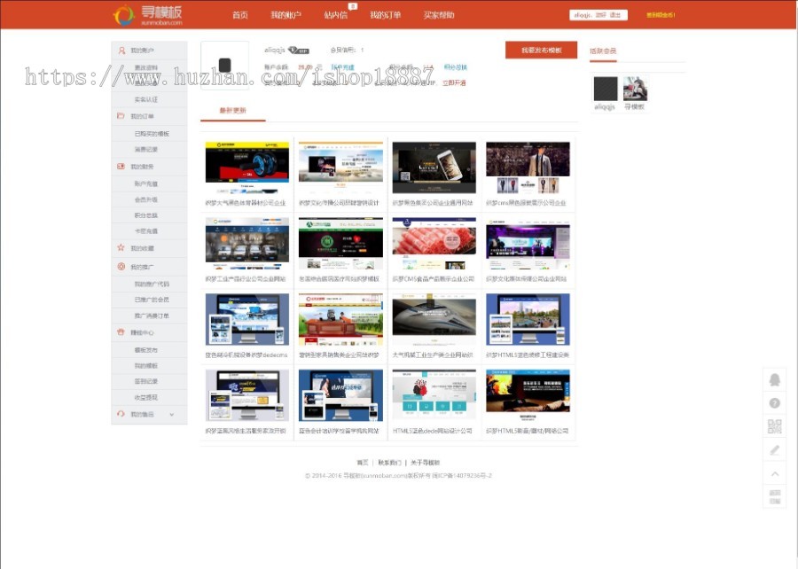This screenshot has height=569, width=798.
Task: Click the 立即开通 VIP link
Action: pos(454,82)
